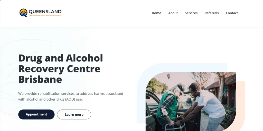Open the About page from navigation
Viewport: 263px width, 131px height.
[x=173, y=13]
